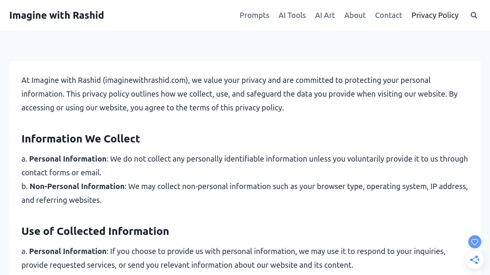
Task: Click the Information We Collect heading
Action: click(x=81, y=139)
